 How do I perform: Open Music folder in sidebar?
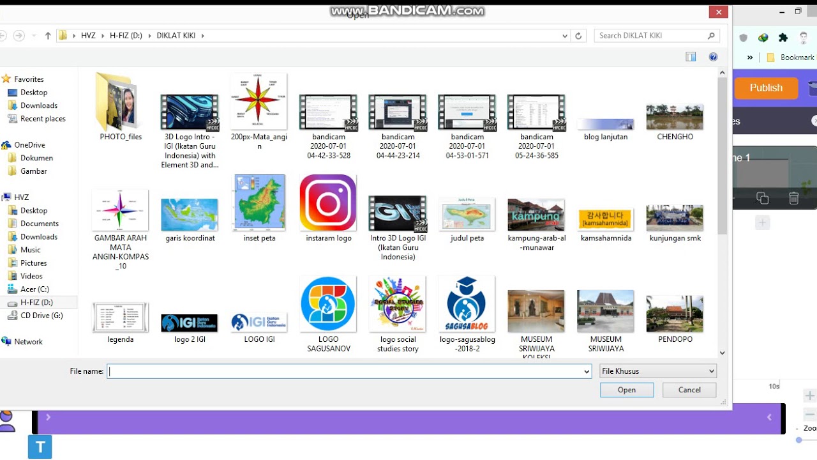[x=30, y=250]
